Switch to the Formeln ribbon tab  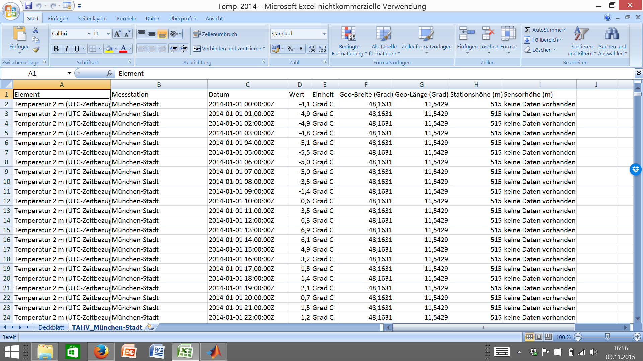coord(126,19)
